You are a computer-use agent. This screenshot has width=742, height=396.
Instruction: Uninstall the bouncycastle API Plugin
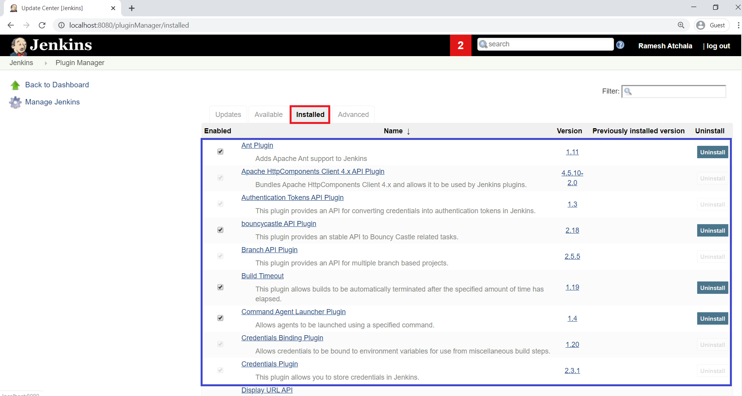pos(712,230)
